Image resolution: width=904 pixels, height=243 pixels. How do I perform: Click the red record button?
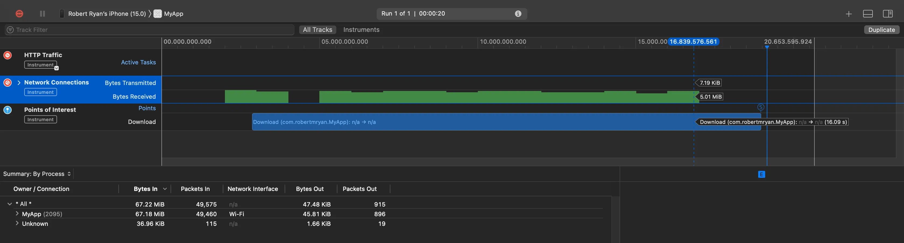point(19,14)
